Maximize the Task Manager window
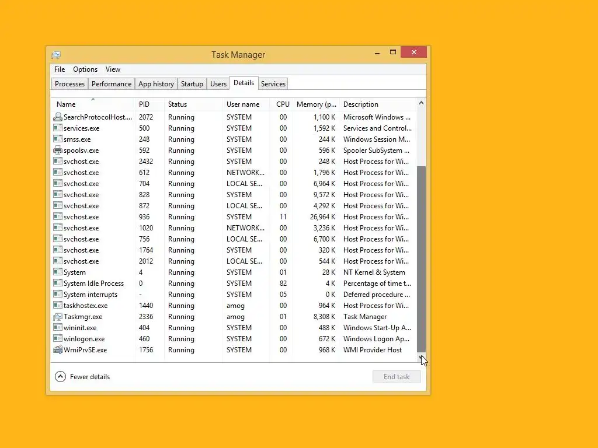Image resolution: width=598 pixels, height=448 pixels. [393, 52]
